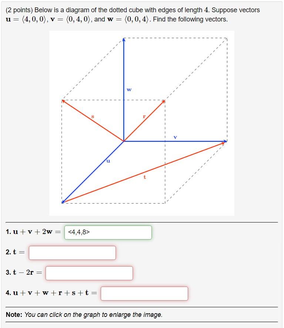
Task: Click the label t on the diagram
Action: click(144, 177)
